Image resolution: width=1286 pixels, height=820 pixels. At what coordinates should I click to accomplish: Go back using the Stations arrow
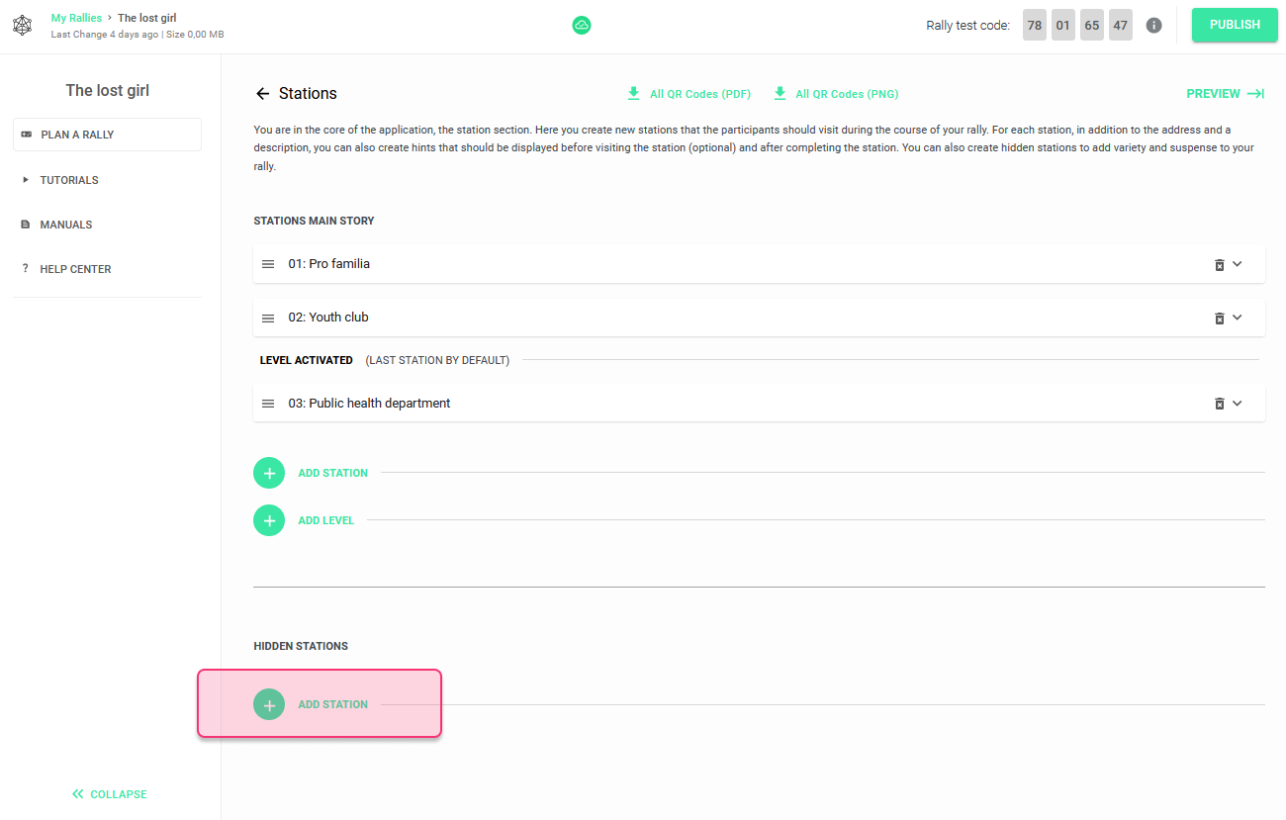click(262, 94)
